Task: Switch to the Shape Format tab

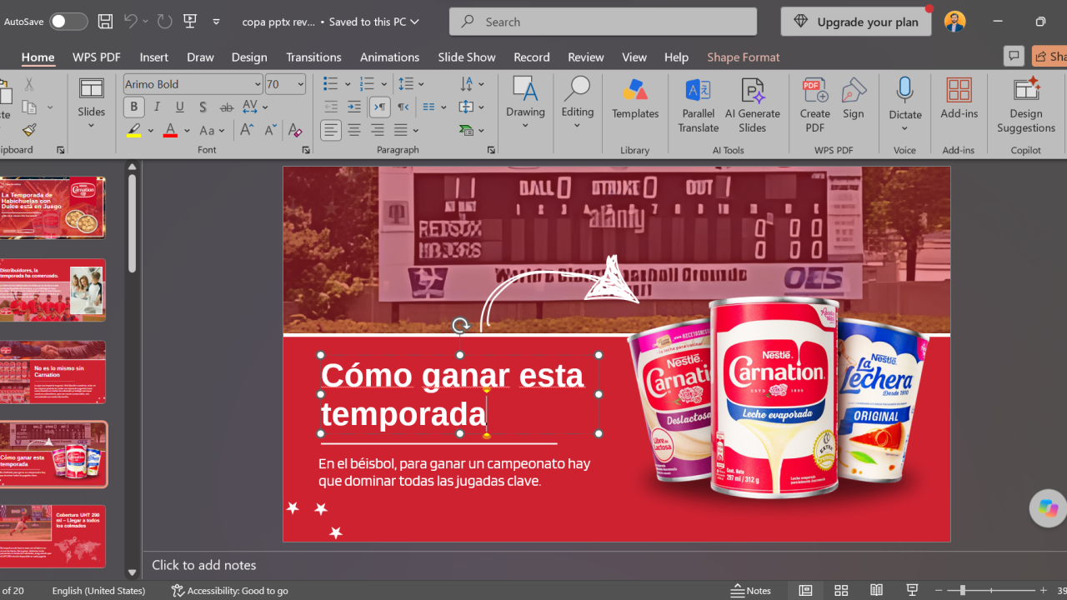Action: pyautogui.click(x=744, y=57)
